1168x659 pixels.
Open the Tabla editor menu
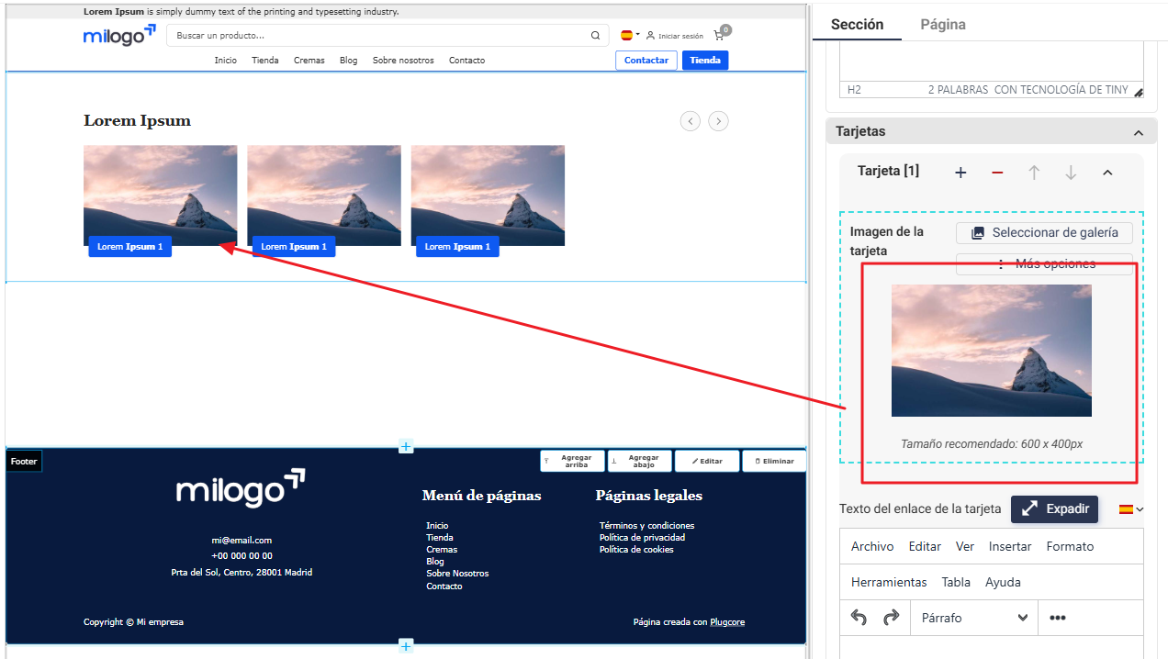956,582
